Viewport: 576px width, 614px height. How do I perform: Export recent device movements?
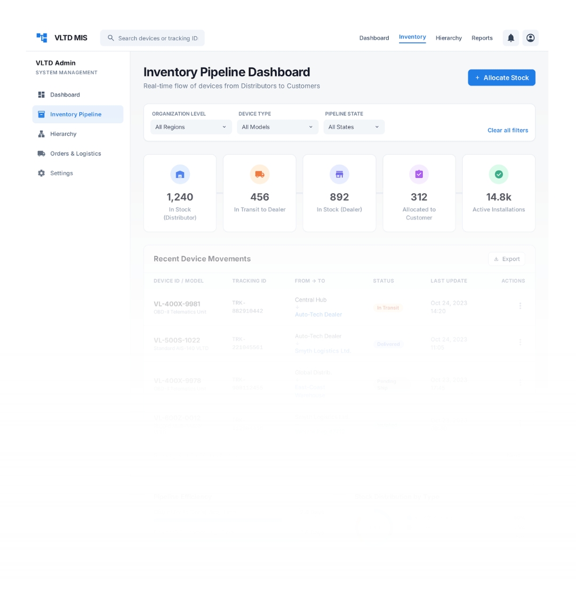[506, 259]
